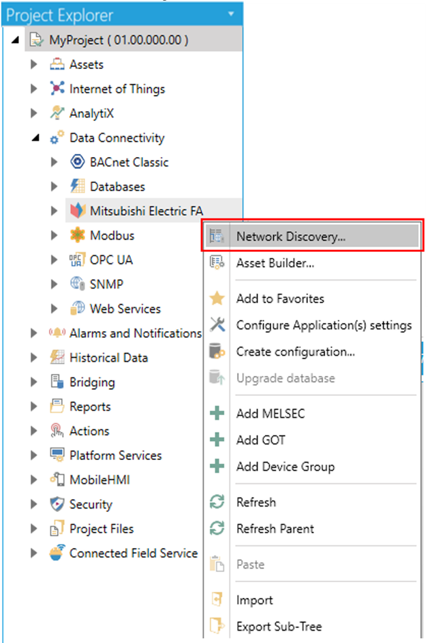Collapse the Data Connectivity node
Image resolution: width=428 pixels, height=643 pixels.
coord(35,138)
